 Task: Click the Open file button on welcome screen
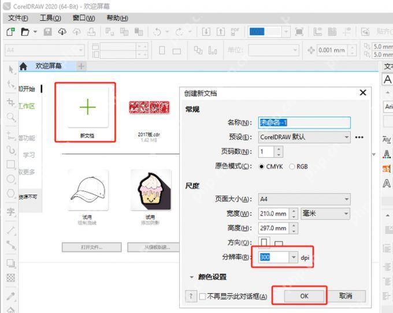(92, 247)
